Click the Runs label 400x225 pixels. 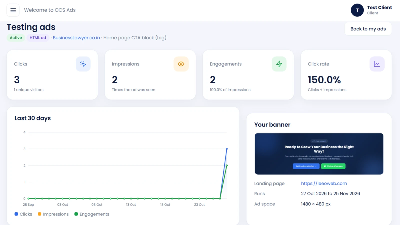pos(259,193)
